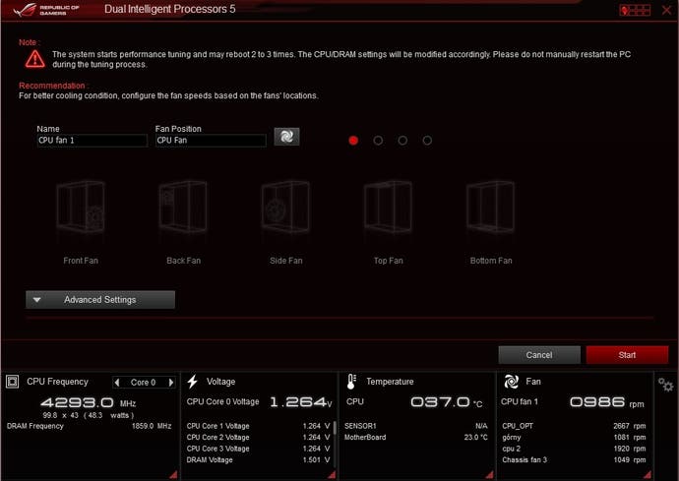Expand CPU Frequency panel via corner triangle
This screenshot has height=481, width=679.
pyautogui.click(x=173, y=474)
